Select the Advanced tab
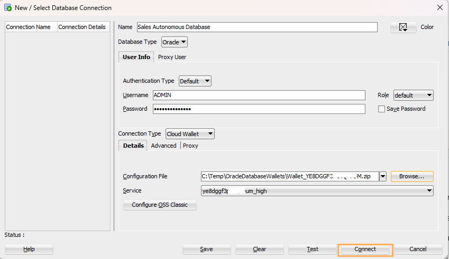The width and height of the screenshot is (449, 259). pyautogui.click(x=163, y=146)
